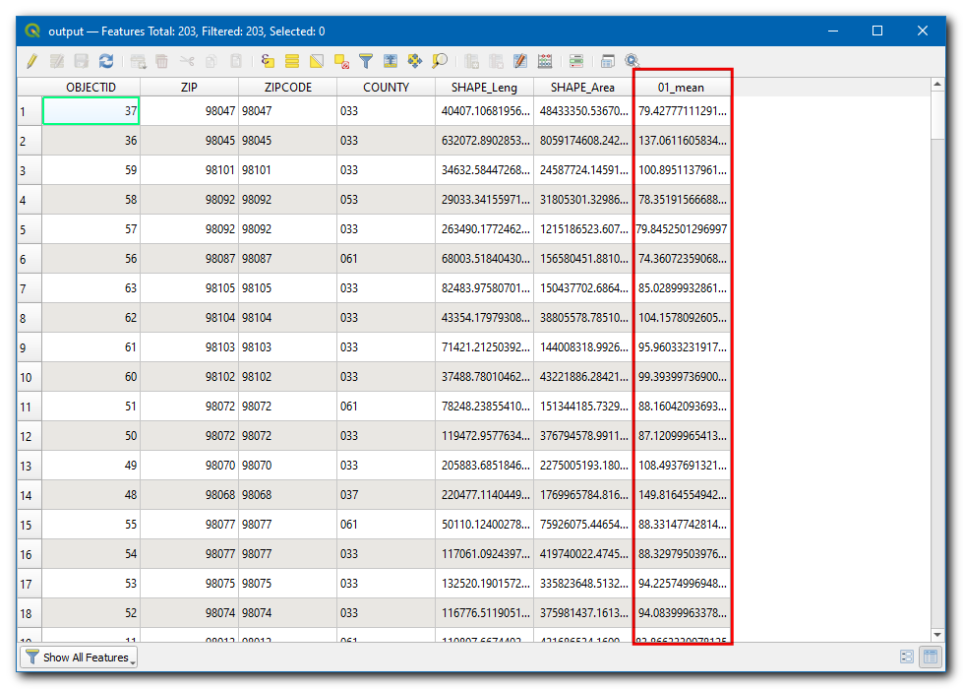Switch to table view

(930, 657)
